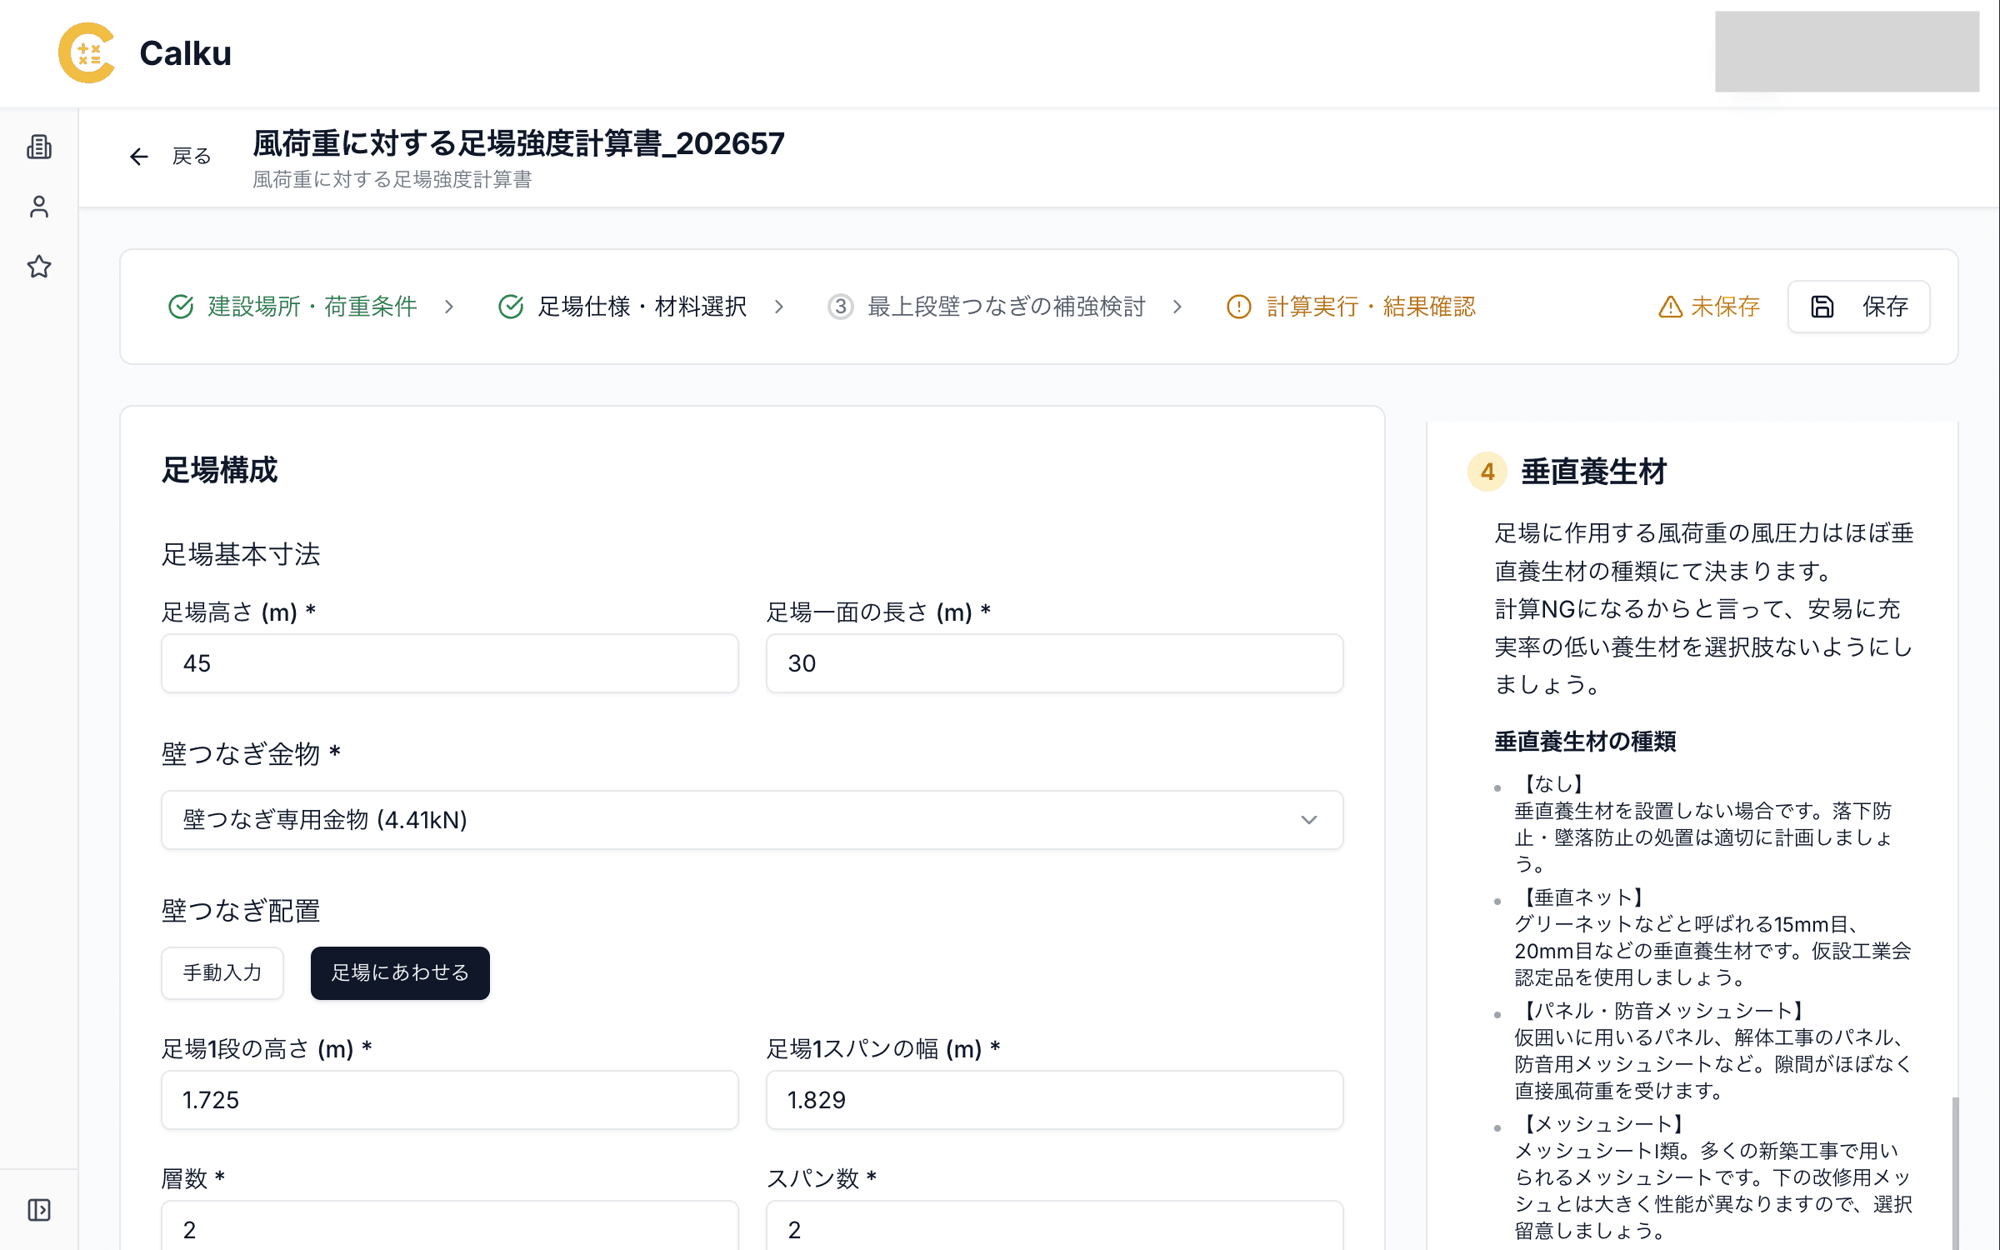Click the 足場1スパンの幅 (m) input field

[1054, 1100]
